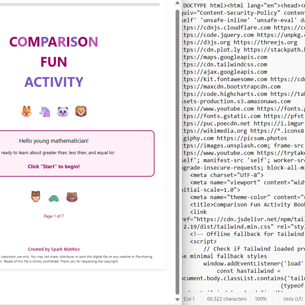The height and width of the screenshot is (305, 305).
Task: Click the fonts.gstatic.com URL line
Action: pyautogui.click(x=243, y=116)
